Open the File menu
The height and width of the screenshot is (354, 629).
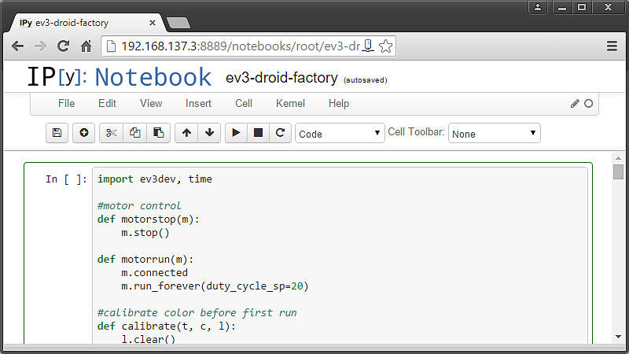point(66,104)
